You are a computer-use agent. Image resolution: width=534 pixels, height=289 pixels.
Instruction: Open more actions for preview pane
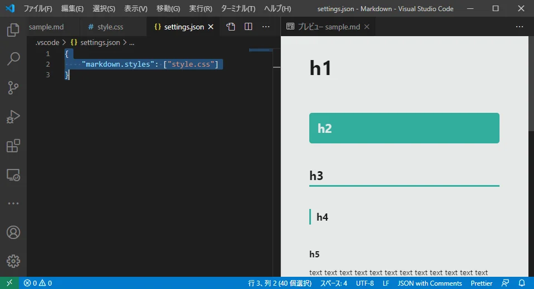click(520, 27)
